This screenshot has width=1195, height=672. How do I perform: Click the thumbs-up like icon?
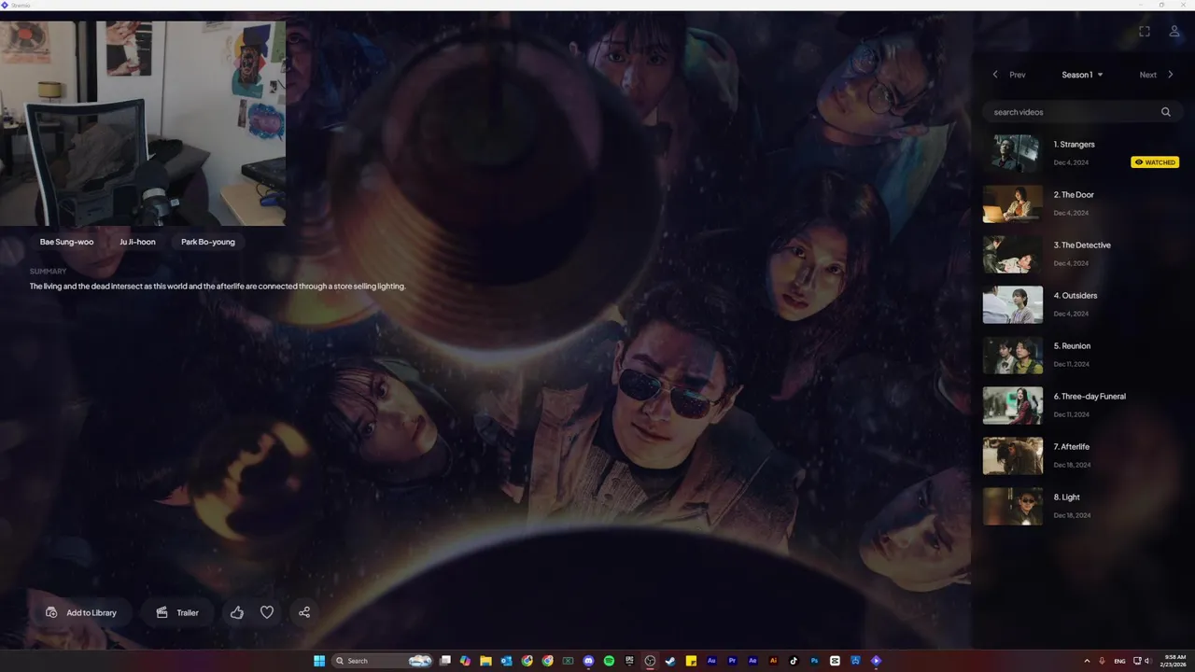click(x=237, y=612)
